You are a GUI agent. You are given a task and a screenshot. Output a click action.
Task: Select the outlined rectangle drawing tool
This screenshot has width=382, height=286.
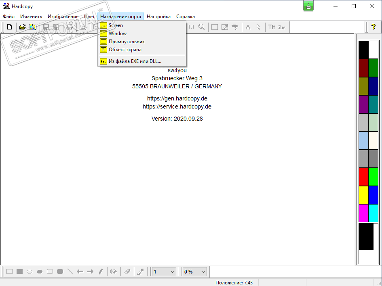point(10,271)
